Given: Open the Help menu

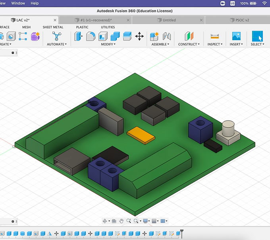Looking at the screenshot, I should coord(35,3).
